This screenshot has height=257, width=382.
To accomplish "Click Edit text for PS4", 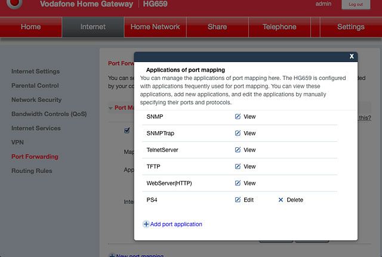I will pyautogui.click(x=248, y=200).
